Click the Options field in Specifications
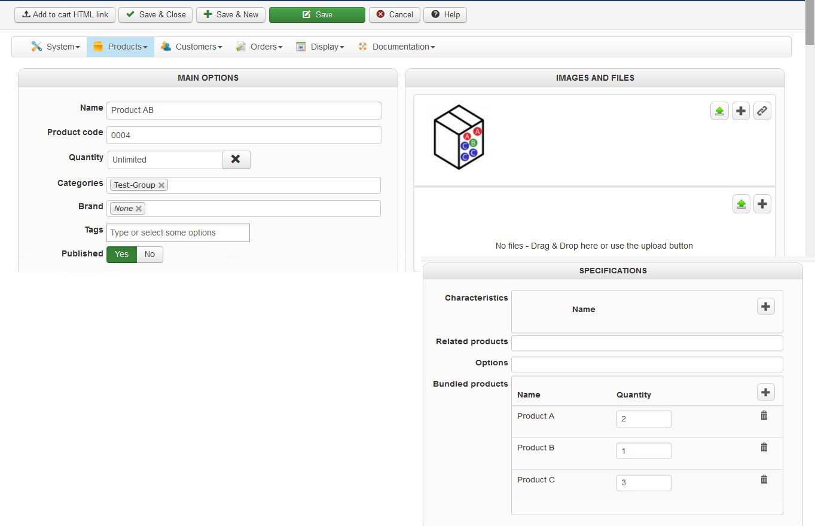Image resolution: width=815 pixels, height=526 pixels. (647, 365)
